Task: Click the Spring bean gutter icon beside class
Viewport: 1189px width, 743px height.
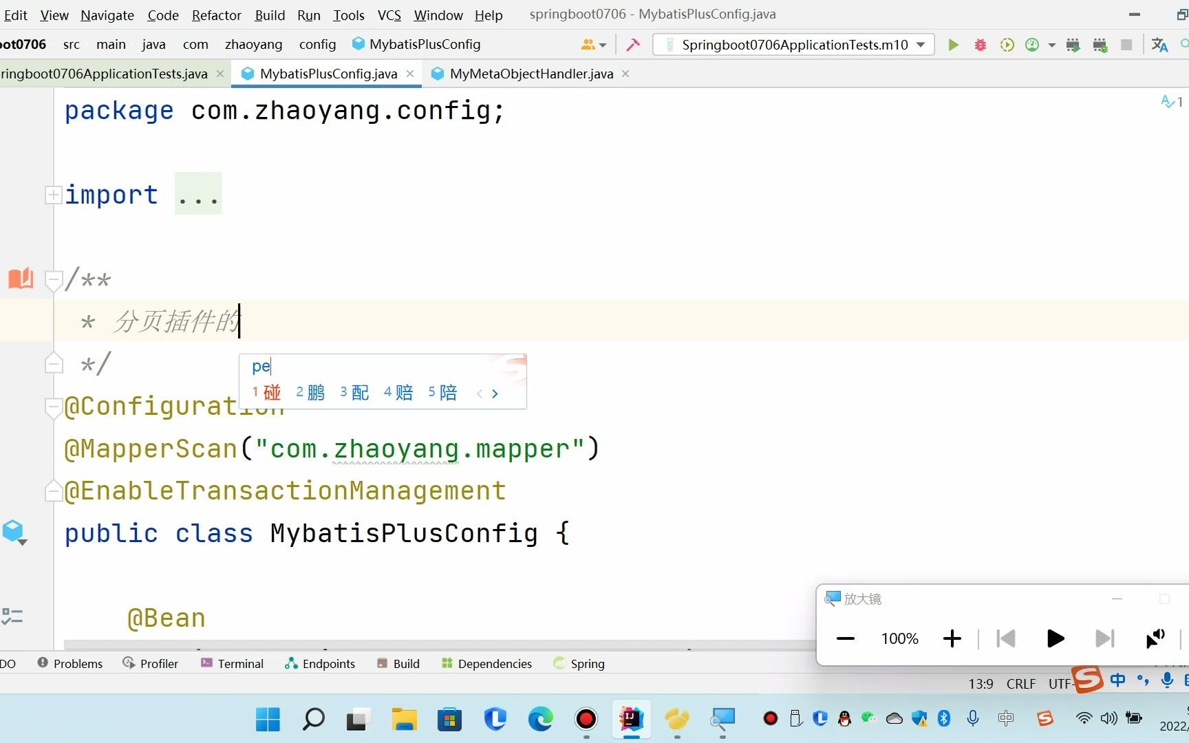Action: (x=14, y=532)
